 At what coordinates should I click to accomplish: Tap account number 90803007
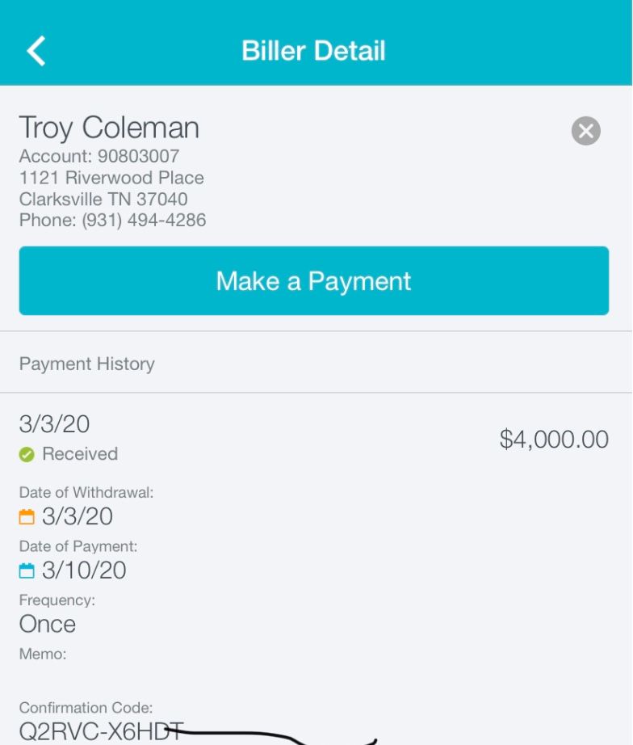pyautogui.click(x=138, y=156)
